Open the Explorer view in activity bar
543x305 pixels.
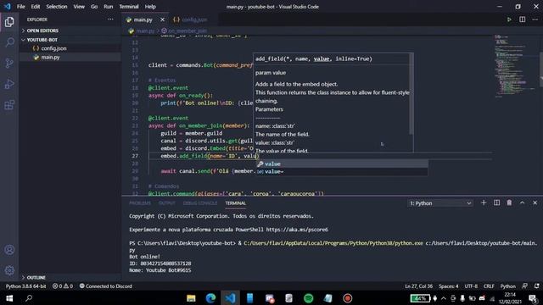(x=9, y=22)
